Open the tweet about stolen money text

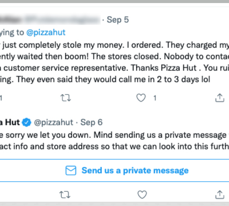point(114,62)
